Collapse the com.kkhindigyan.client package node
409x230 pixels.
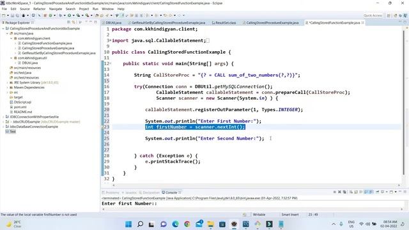coord(12,38)
